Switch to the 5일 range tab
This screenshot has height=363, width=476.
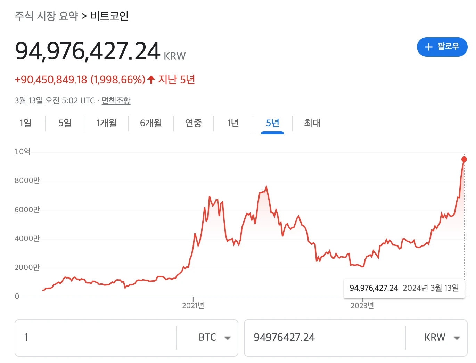[65, 123]
